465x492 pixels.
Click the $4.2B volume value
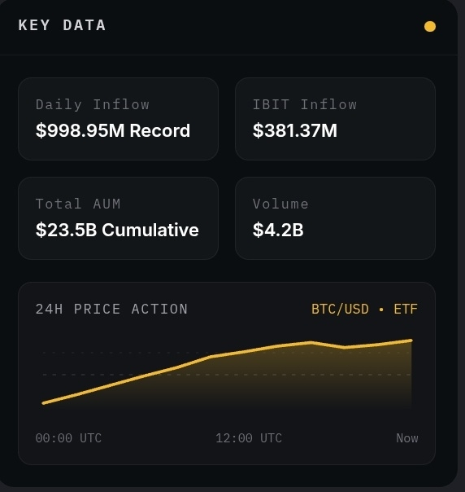[278, 230]
